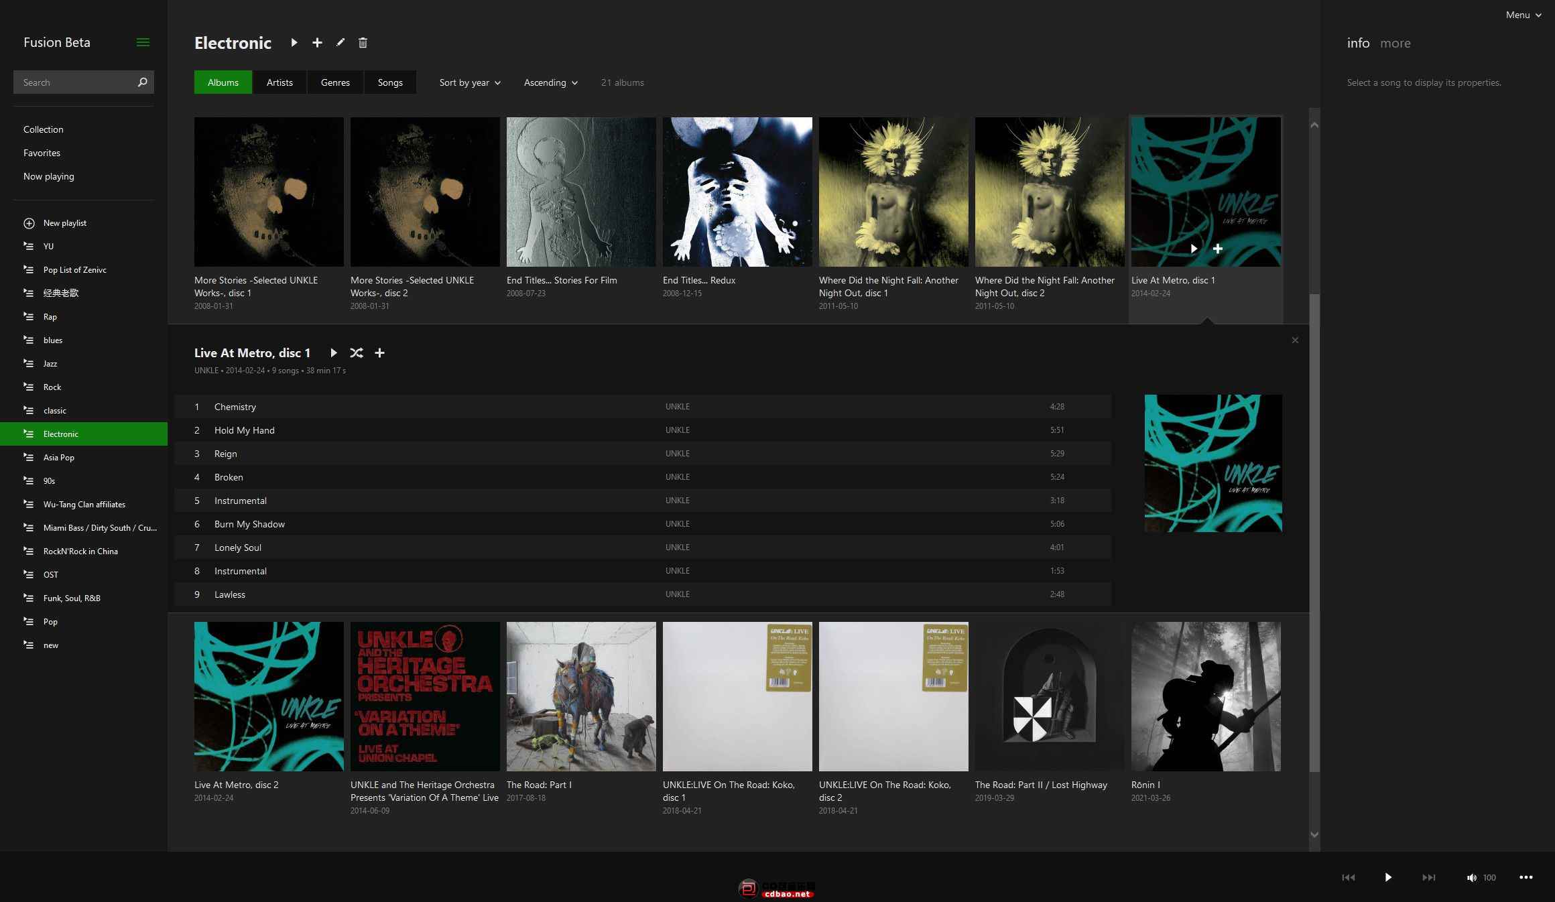Open the Funk, Soul, R&B playlist
The height and width of the screenshot is (902, 1555).
84,598
